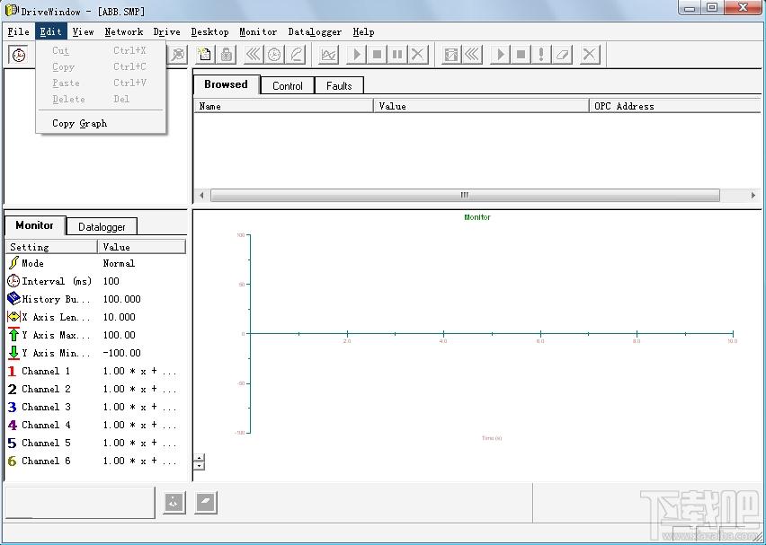Click the padlock toolbar icon

pos(227,54)
